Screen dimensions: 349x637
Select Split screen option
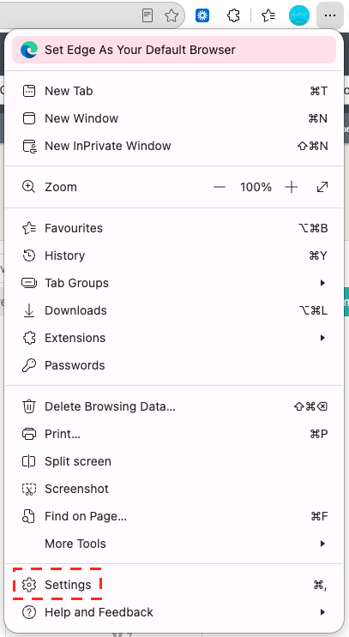[174, 461]
